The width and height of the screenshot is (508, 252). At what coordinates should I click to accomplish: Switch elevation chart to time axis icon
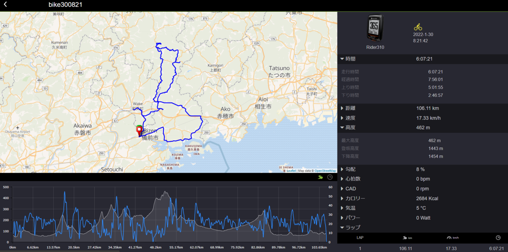point(330,177)
